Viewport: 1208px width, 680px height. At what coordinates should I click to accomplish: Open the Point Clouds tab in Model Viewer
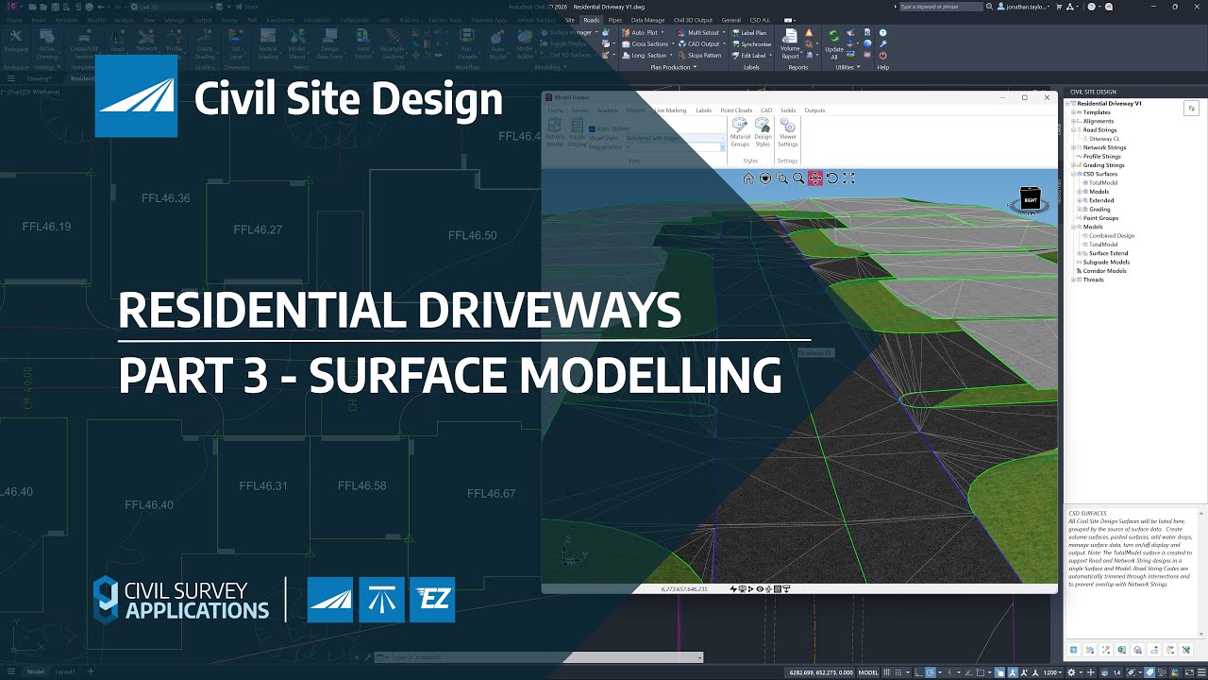pyautogui.click(x=736, y=110)
